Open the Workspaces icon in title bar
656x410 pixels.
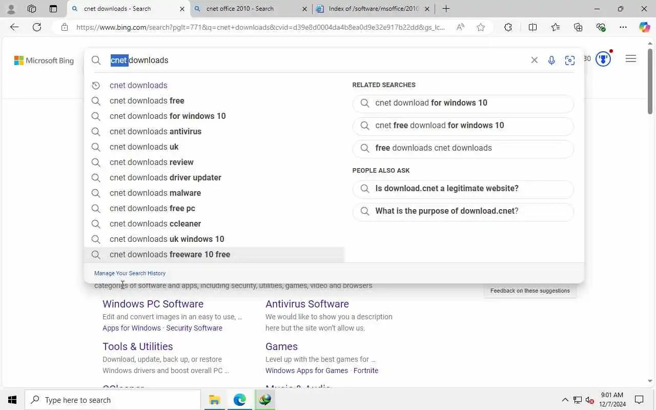point(32,9)
